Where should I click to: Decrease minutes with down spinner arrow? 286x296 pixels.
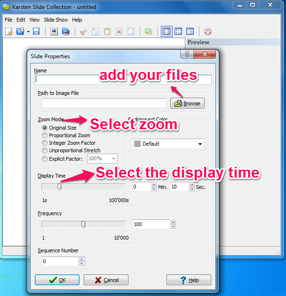(154, 189)
